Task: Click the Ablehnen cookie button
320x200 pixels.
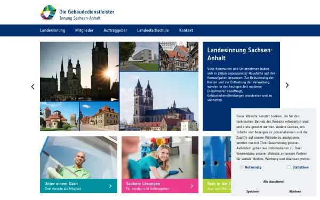Action: point(295,191)
